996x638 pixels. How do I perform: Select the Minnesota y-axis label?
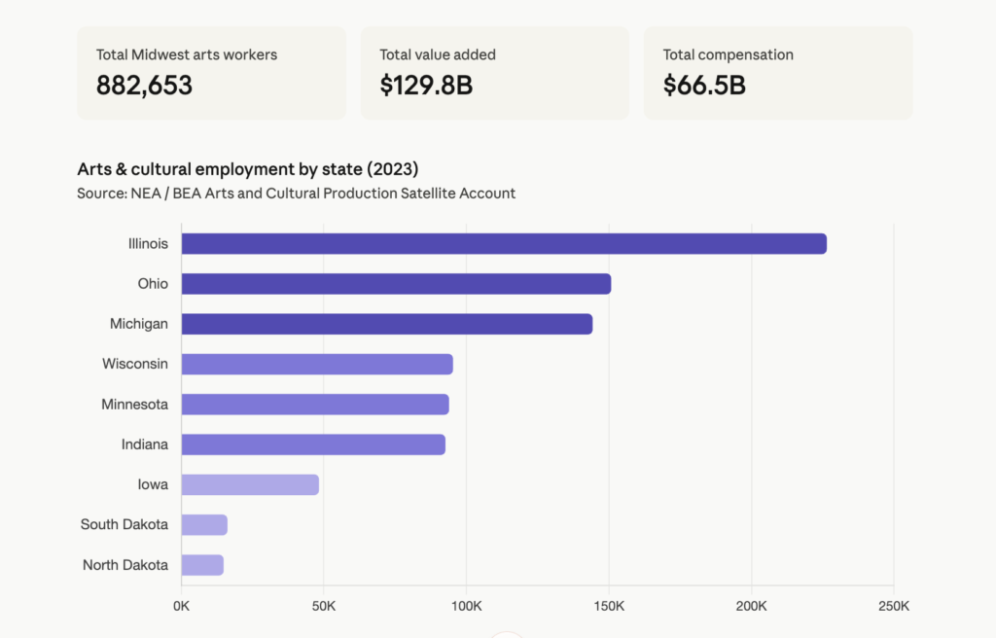134,405
